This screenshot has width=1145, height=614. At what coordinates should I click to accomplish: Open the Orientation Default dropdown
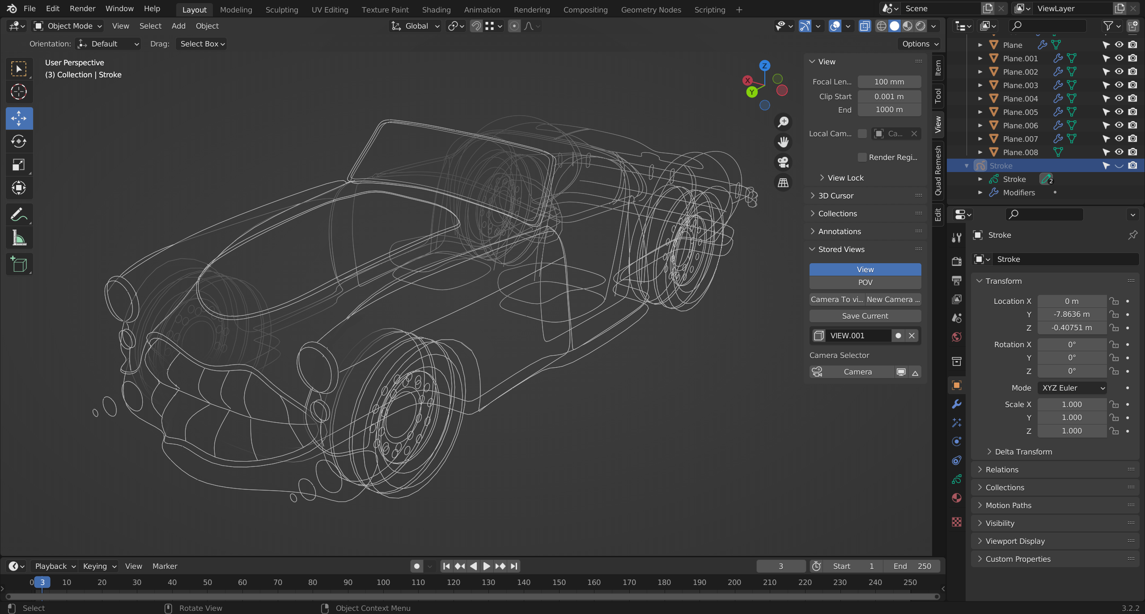tap(108, 44)
